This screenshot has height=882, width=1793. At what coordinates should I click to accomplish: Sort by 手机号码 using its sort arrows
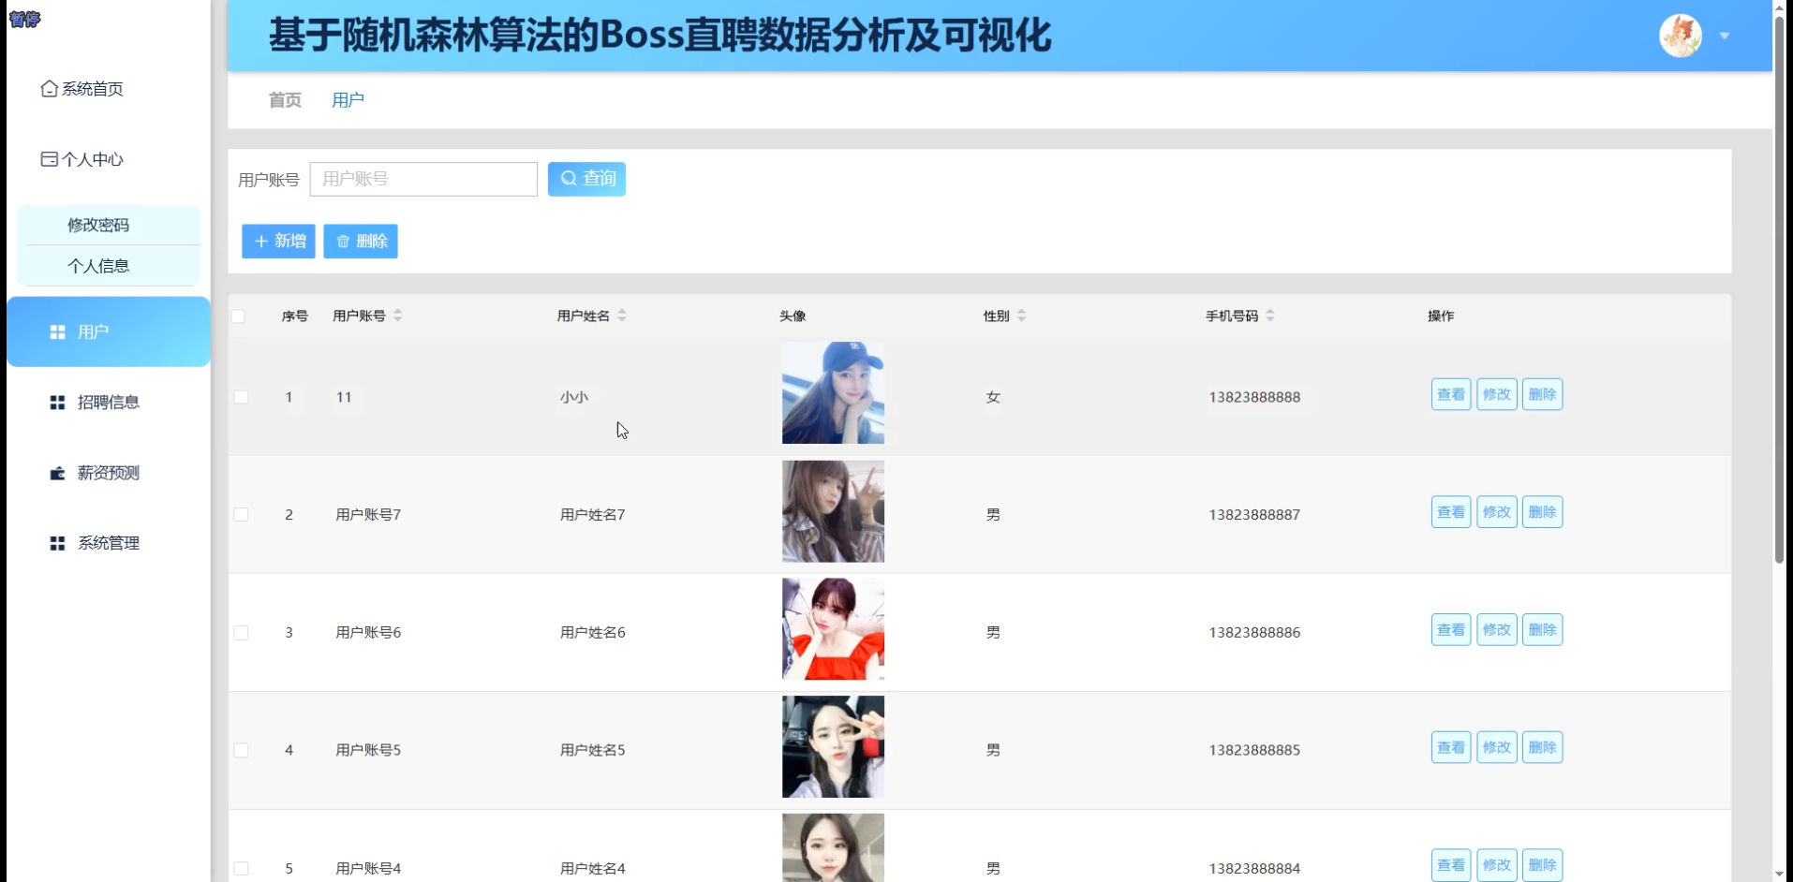coord(1271,316)
